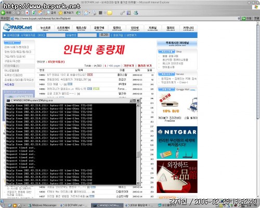
Task: Click the BCPARK.net site logo
Action: coord(18,28)
